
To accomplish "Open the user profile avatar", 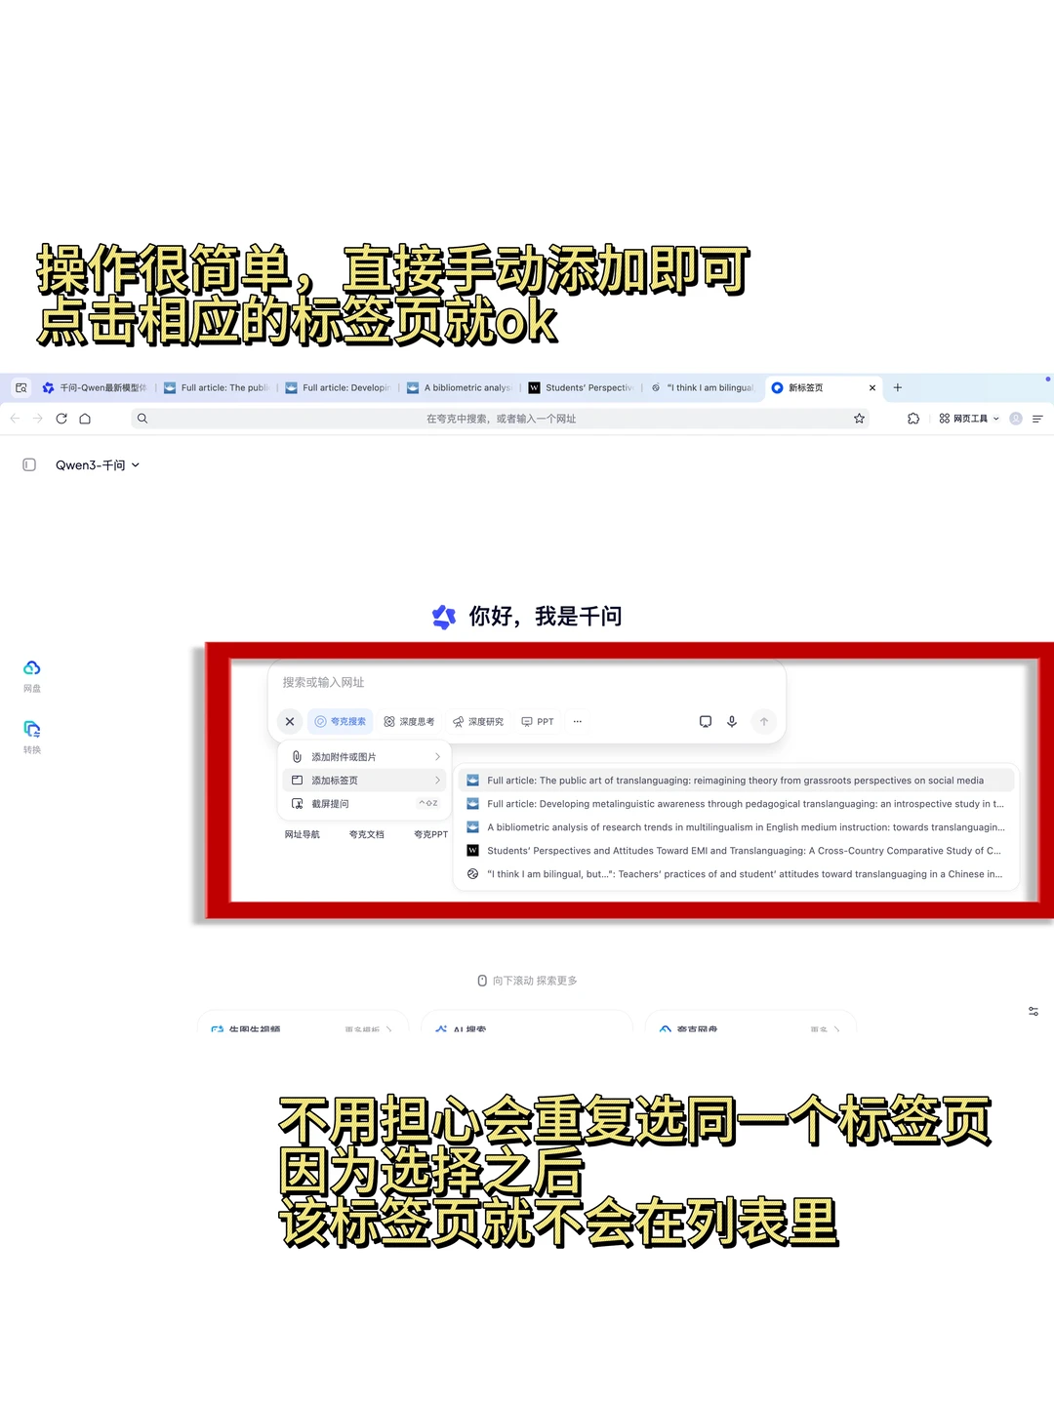I will tap(1016, 419).
